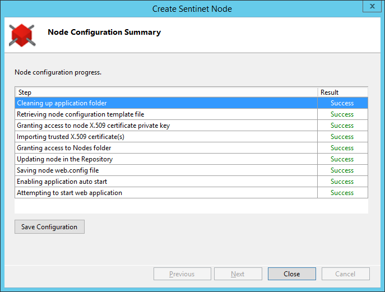Click Success result for Cleaning up application folder
Screen dimensions: 385x292
[342, 103]
